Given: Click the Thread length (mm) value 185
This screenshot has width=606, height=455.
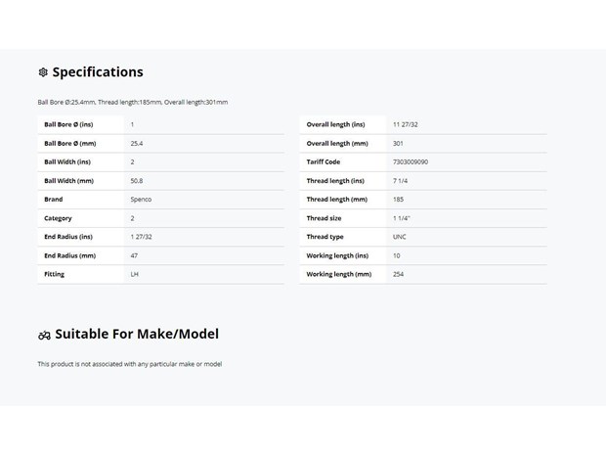Looking at the screenshot, I should (x=398, y=200).
